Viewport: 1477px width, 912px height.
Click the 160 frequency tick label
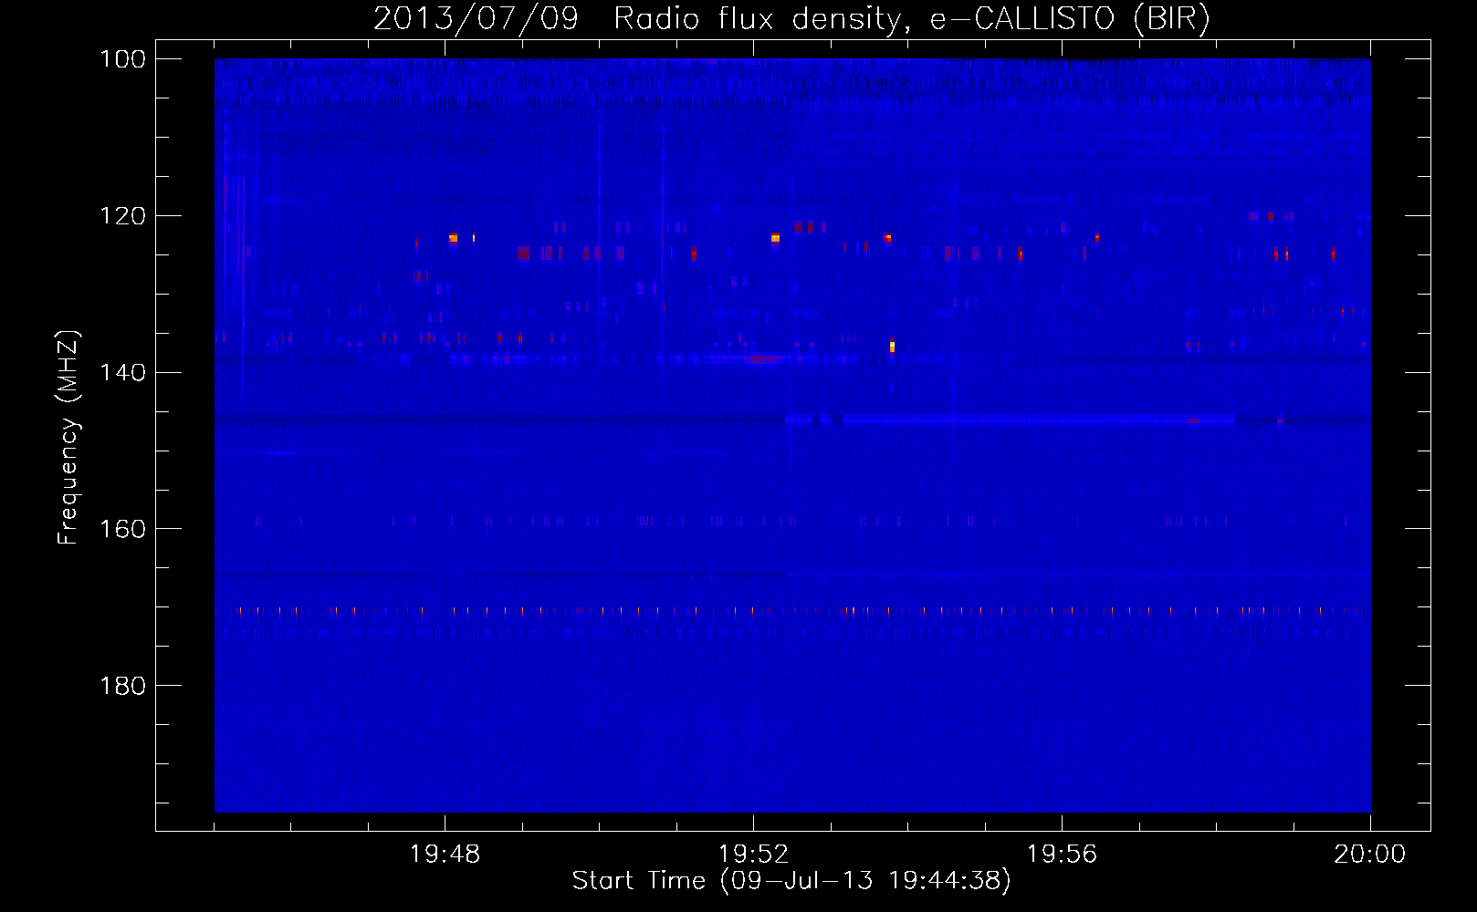123,529
